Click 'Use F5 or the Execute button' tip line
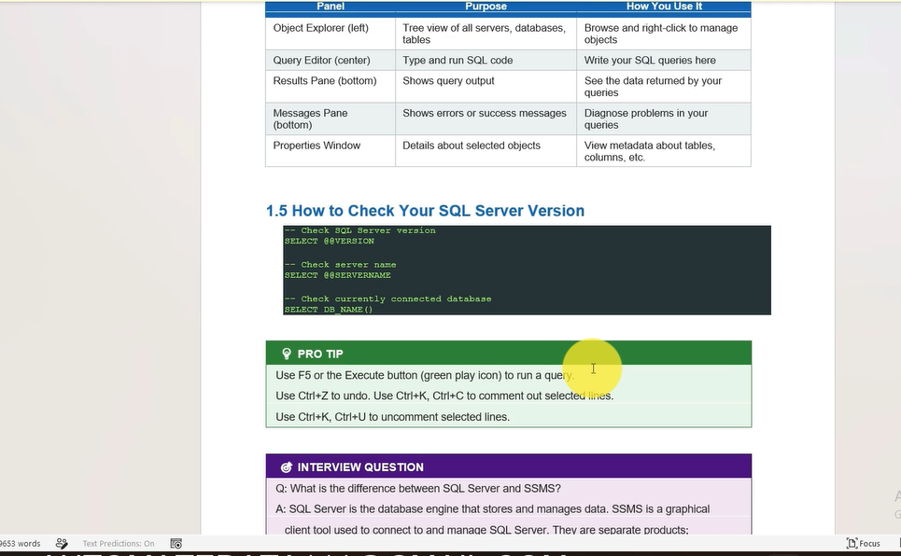Viewport: 901px width, 556px height. tap(425, 376)
